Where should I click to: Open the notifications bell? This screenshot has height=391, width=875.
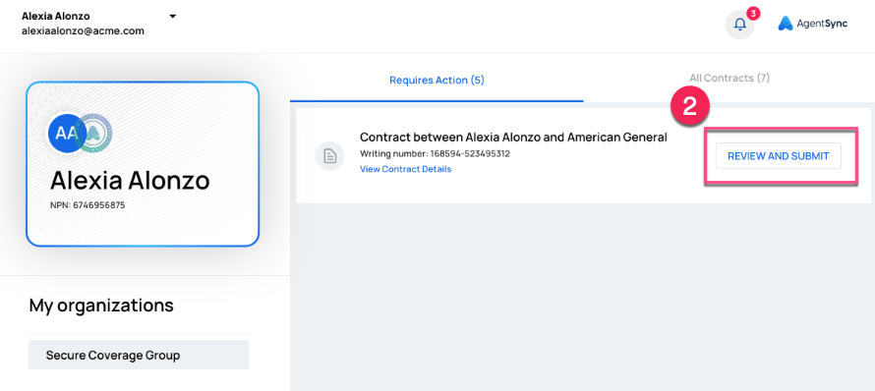point(739,25)
